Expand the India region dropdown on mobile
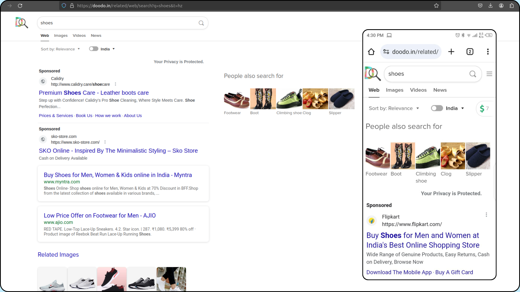This screenshot has height=292, width=520. [x=455, y=108]
